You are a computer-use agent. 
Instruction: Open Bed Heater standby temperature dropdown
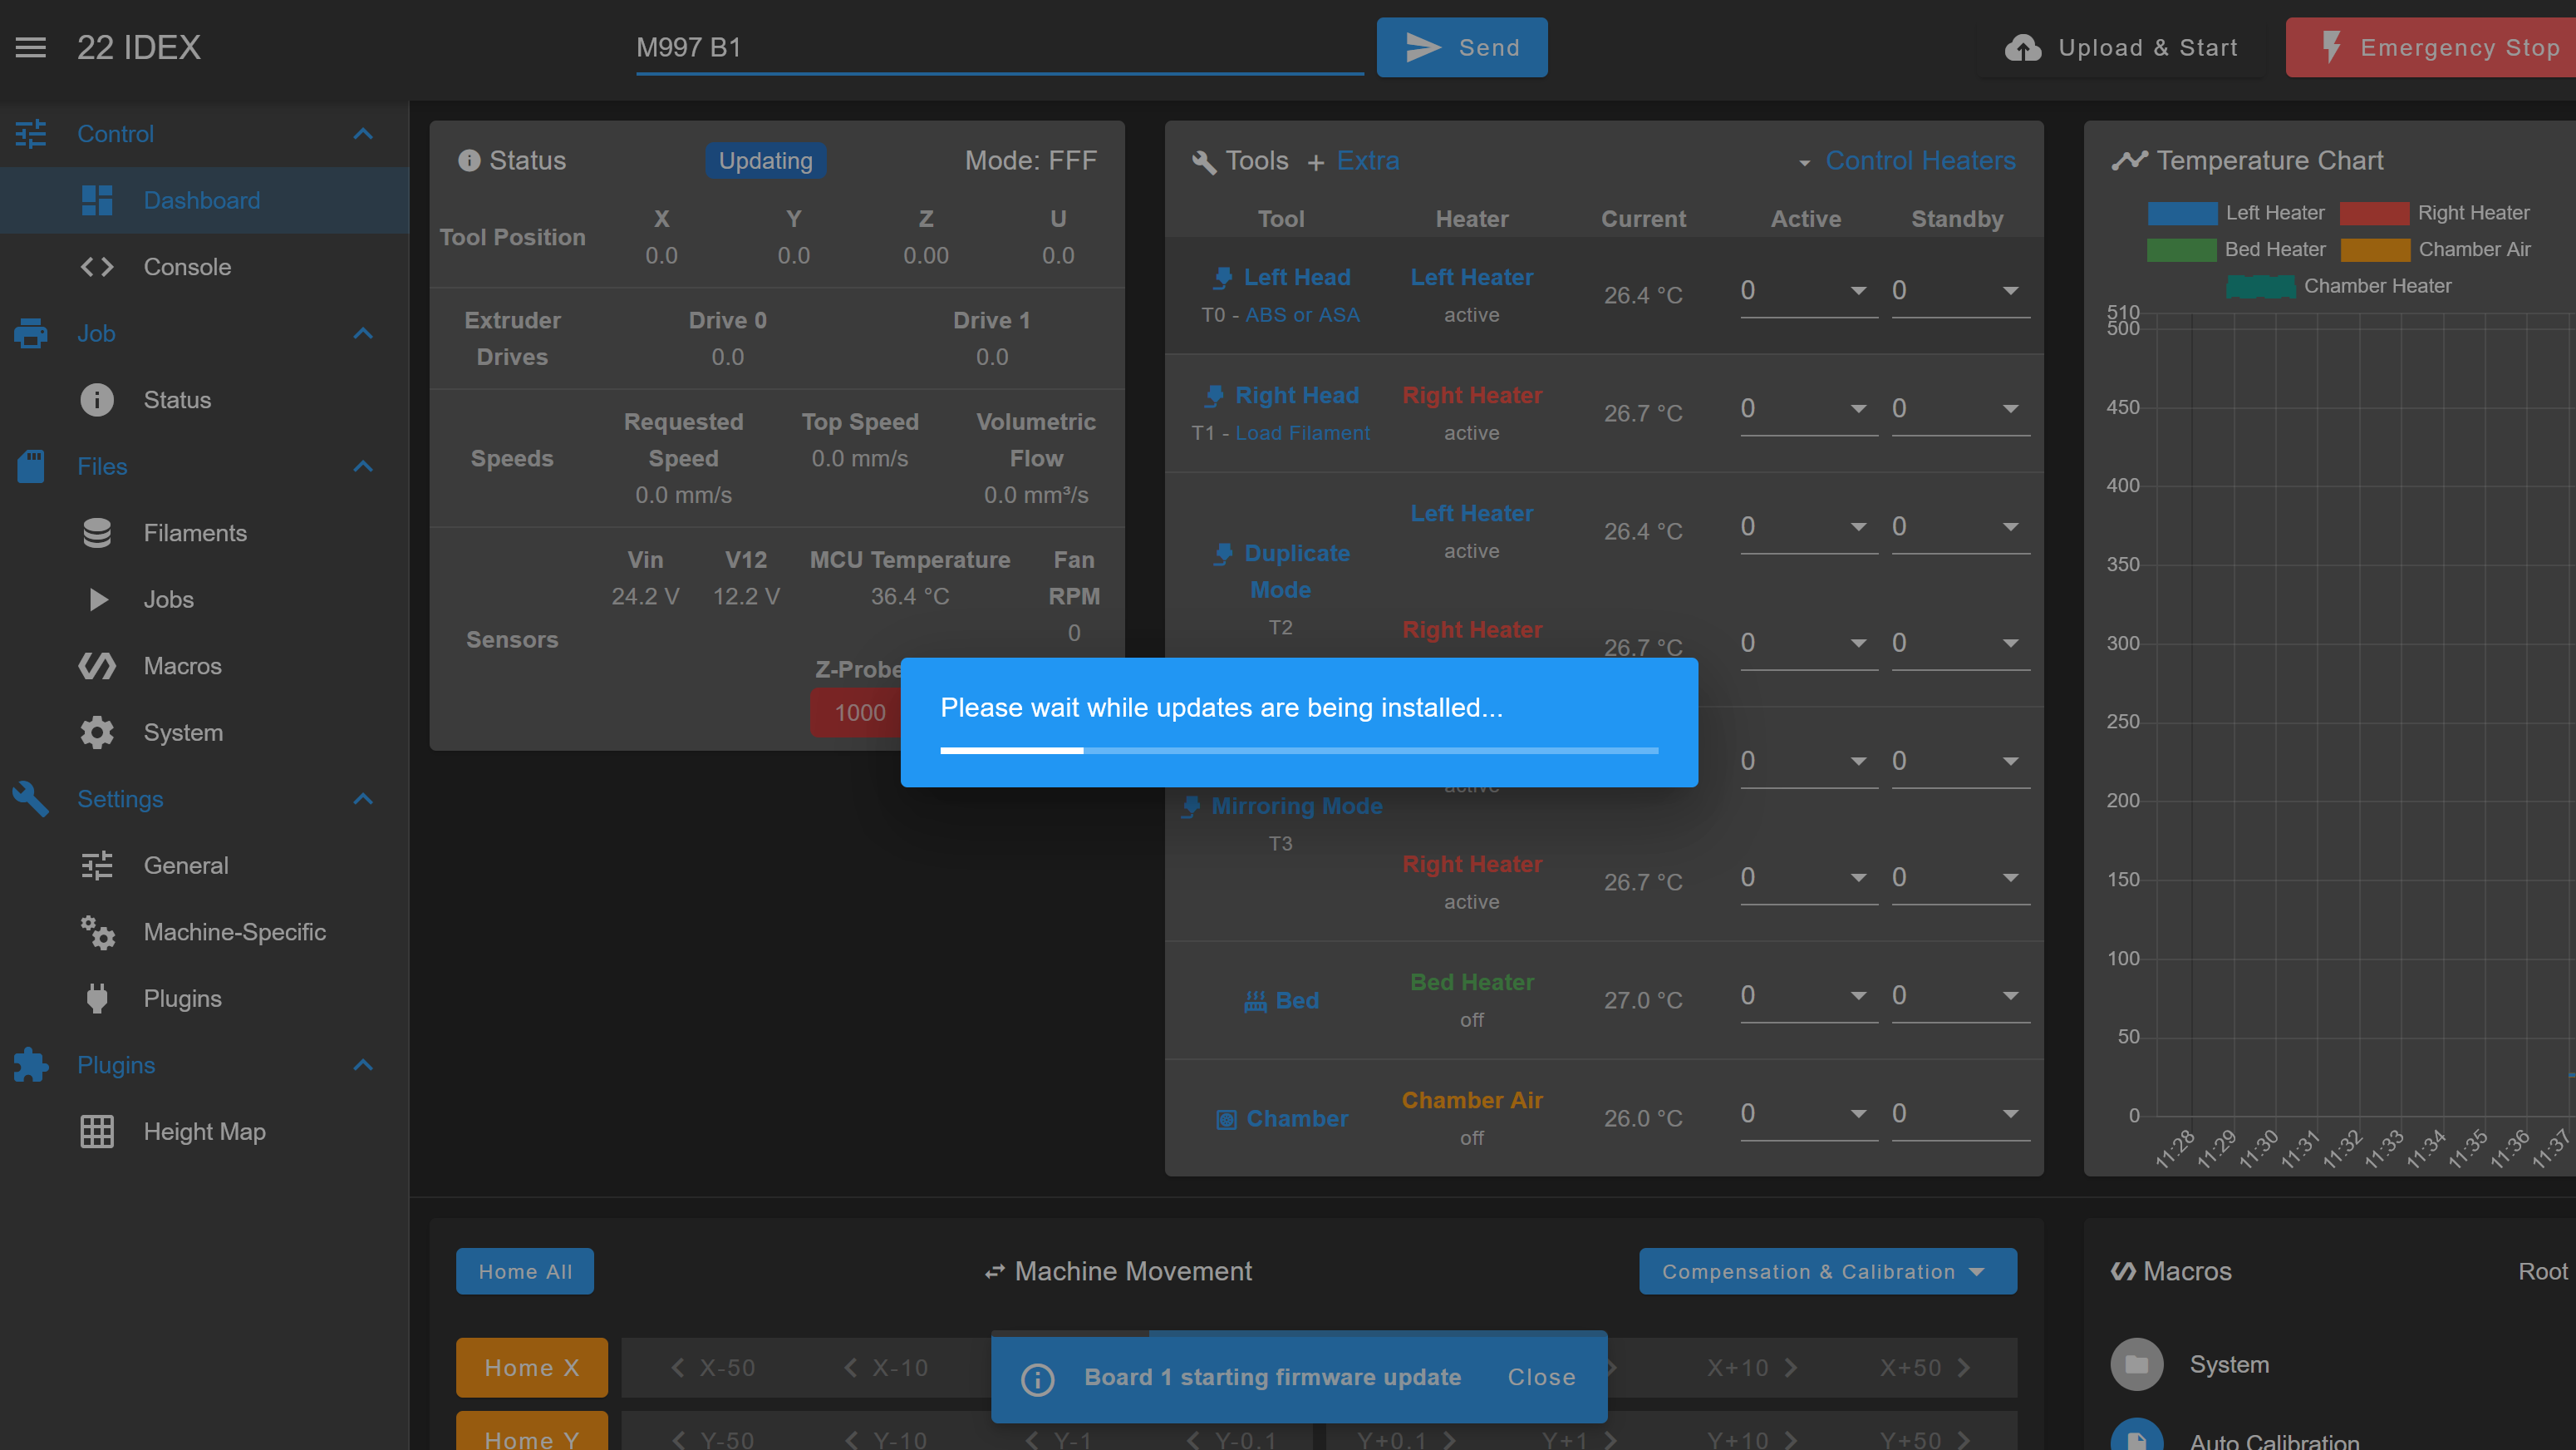[2011, 996]
